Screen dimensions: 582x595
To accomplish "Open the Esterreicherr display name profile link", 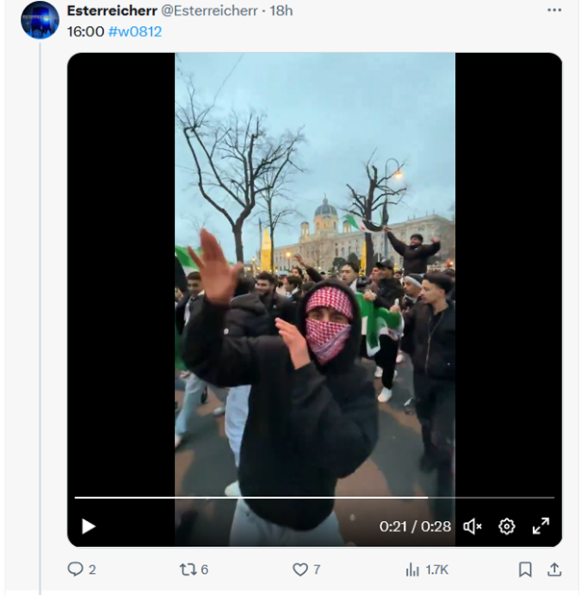I will tap(112, 11).
